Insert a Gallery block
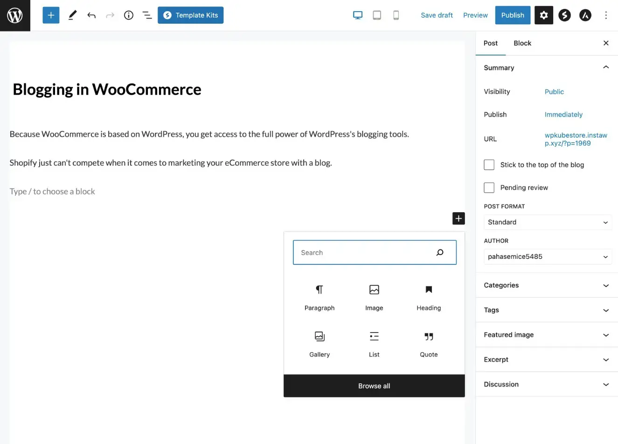The image size is (618, 444). (319, 344)
